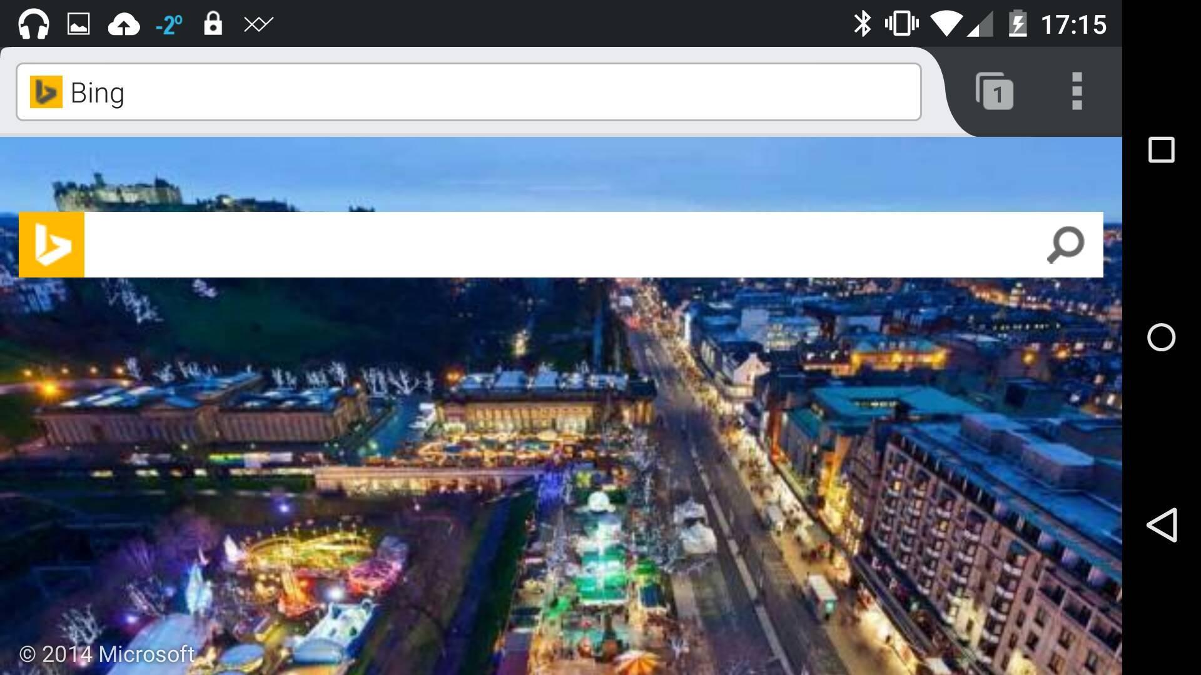Click the Bing favicon in the address bar

(x=46, y=92)
